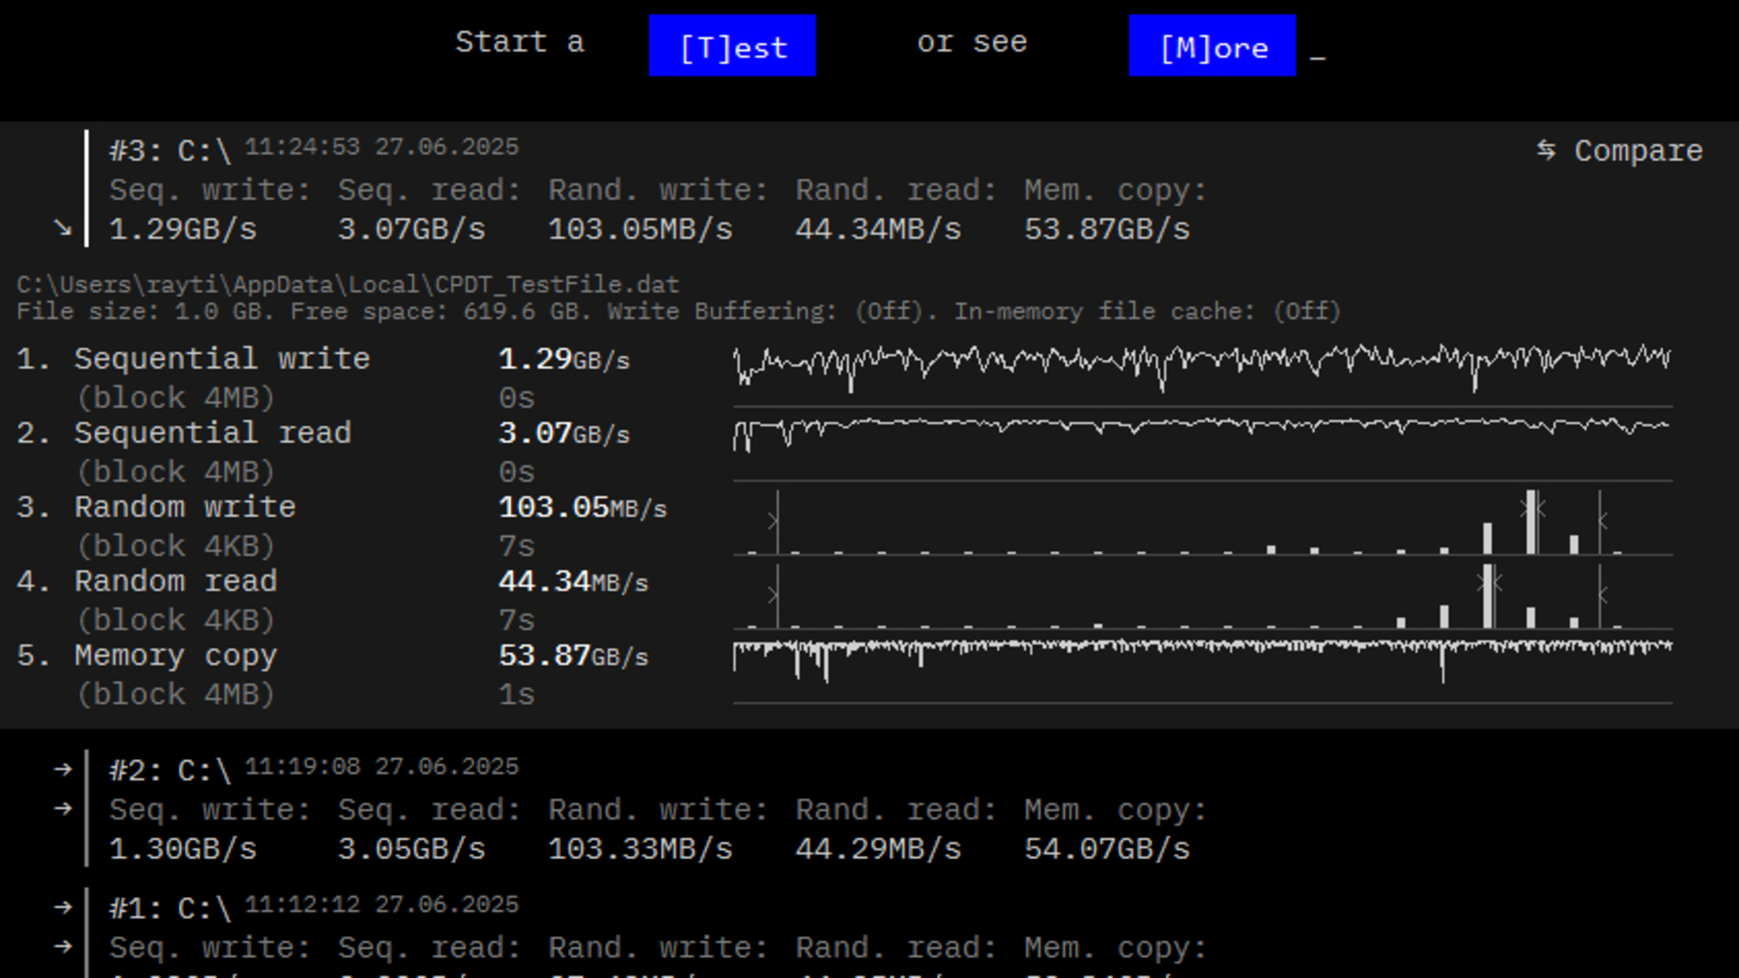Click the right marker on the Random read histogram
Viewport: 1739px width, 978px height.
click(x=1601, y=595)
